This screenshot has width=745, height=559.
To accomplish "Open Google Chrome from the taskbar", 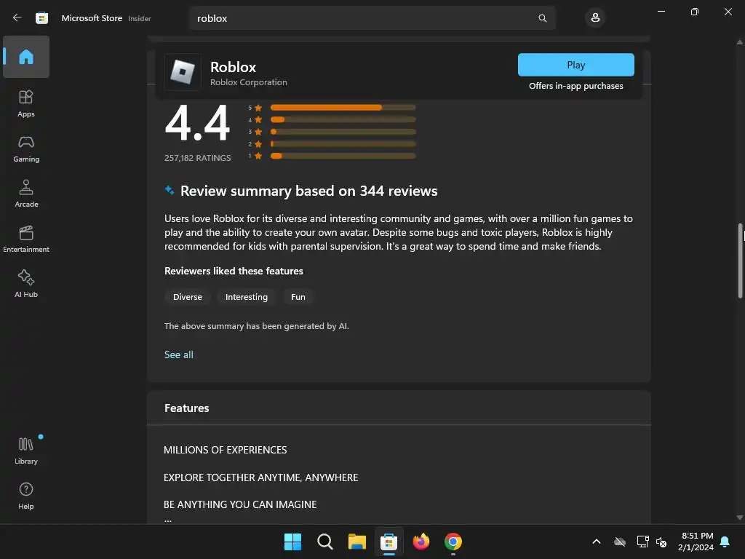I will pyautogui.click(x=453, y=542).
